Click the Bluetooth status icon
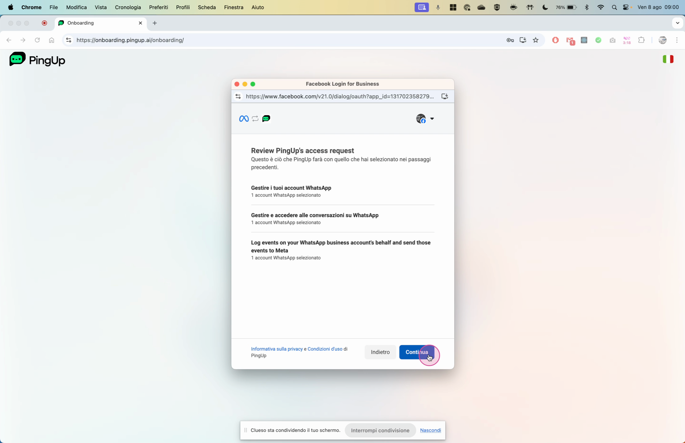Viewport: 685px width, 443px height. click(587, 7)
